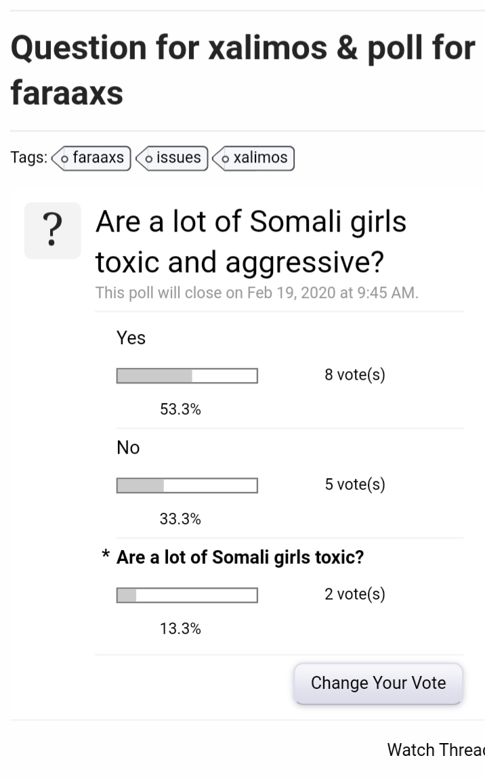Viewport: 485px width, 779px height.
Task: Click the No poll option label
Action: tap(128, 448)
